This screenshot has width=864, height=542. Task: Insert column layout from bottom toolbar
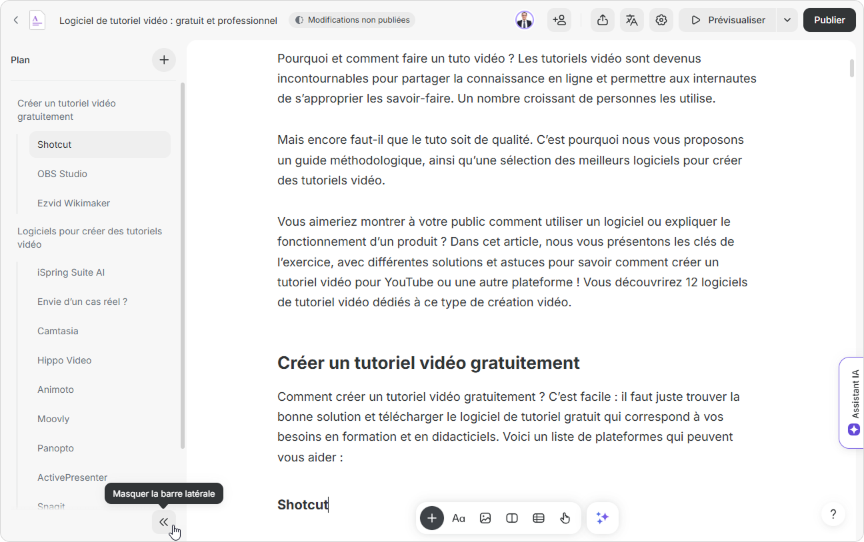(512, 518)
